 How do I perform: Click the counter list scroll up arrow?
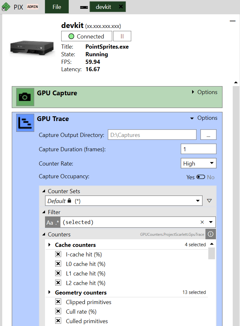coord(211,244)
